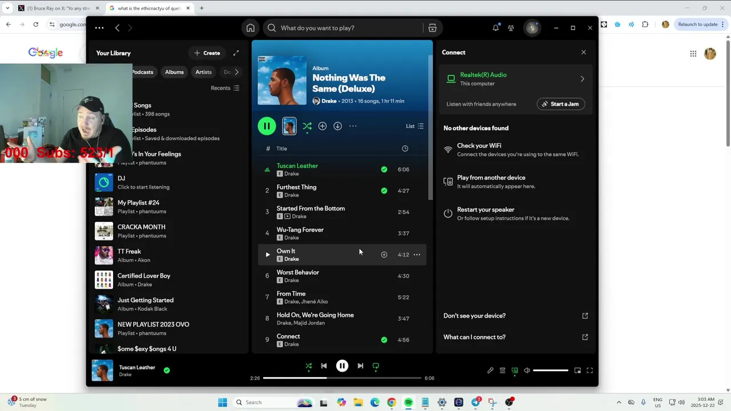Seek within song progress bar
The height and width of the screenshot is (411, 731).
[342, 378]
